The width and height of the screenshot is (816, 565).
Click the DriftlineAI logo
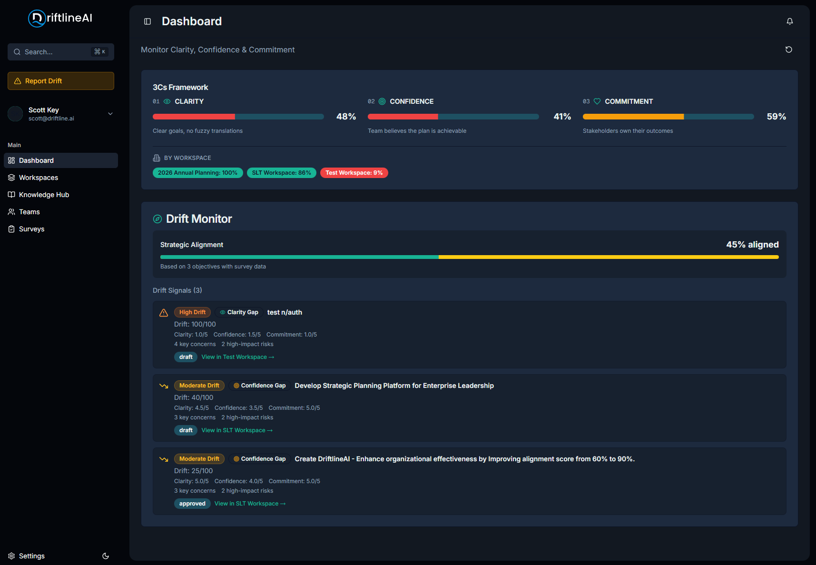(x=59, y=18)
